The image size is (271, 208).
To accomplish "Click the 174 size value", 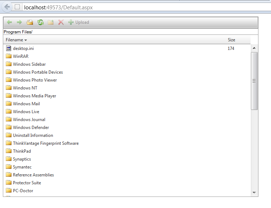I will [x=231, y=48].
